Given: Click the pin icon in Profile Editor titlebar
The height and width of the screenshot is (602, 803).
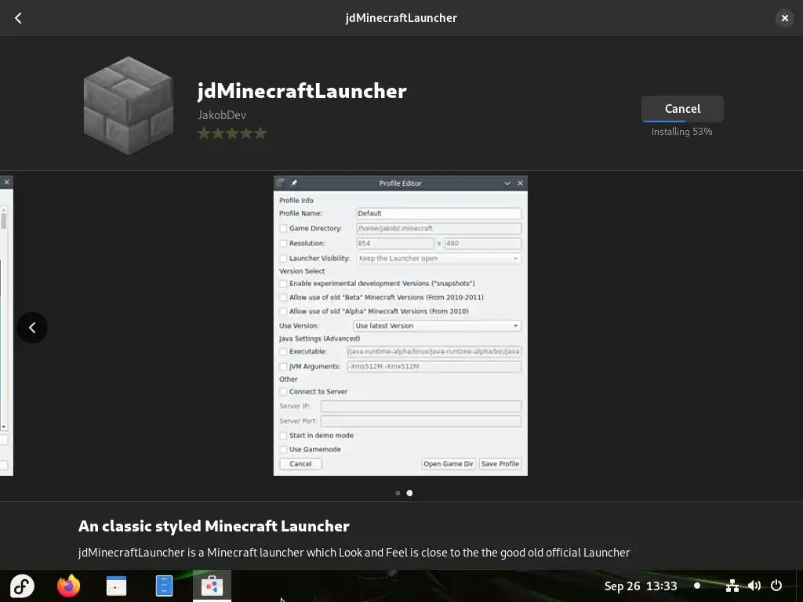Looking at the screenshot, I should pos(294,183).
